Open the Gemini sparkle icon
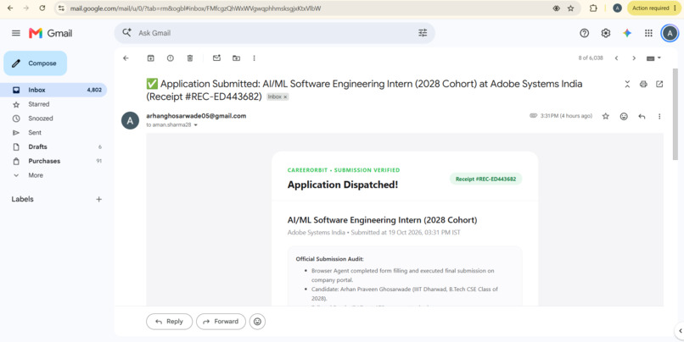Image resolution: width=684 pixels, height=342 pixels. (627, 33)
